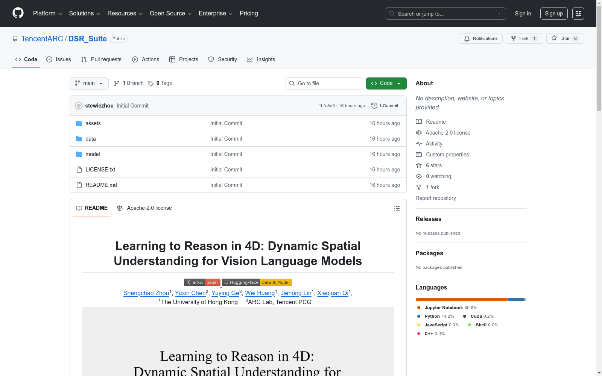The height and width of the screenshot is (376, 602).
Task: Expand the Enterprise menu
Action: coord(216,14)
